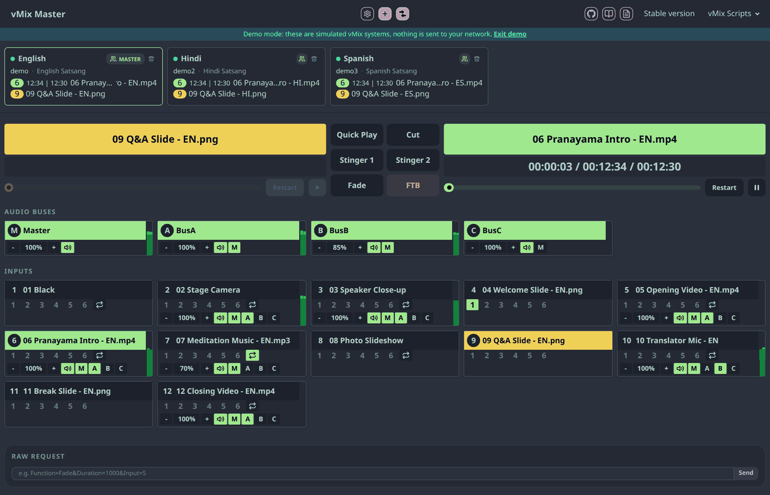This screenshot has height=495, width=770.
Task: Decrease 10 Translator Mic volume with minus
Action: point(626,368)
